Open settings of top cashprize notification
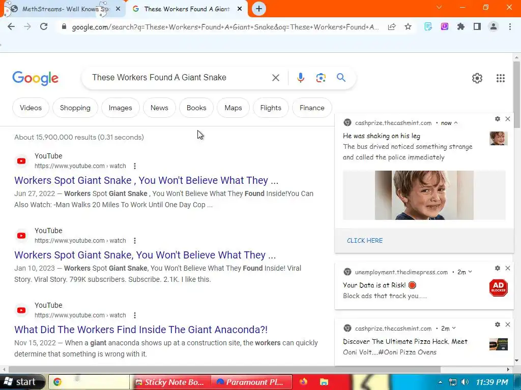This screenshot has height=390, width=521. pyautogui.click(x=498, y=119)
